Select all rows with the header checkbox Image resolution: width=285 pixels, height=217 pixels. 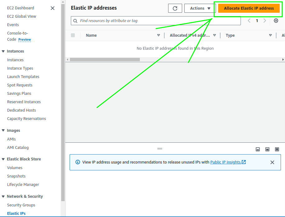[x=73, y=35]
